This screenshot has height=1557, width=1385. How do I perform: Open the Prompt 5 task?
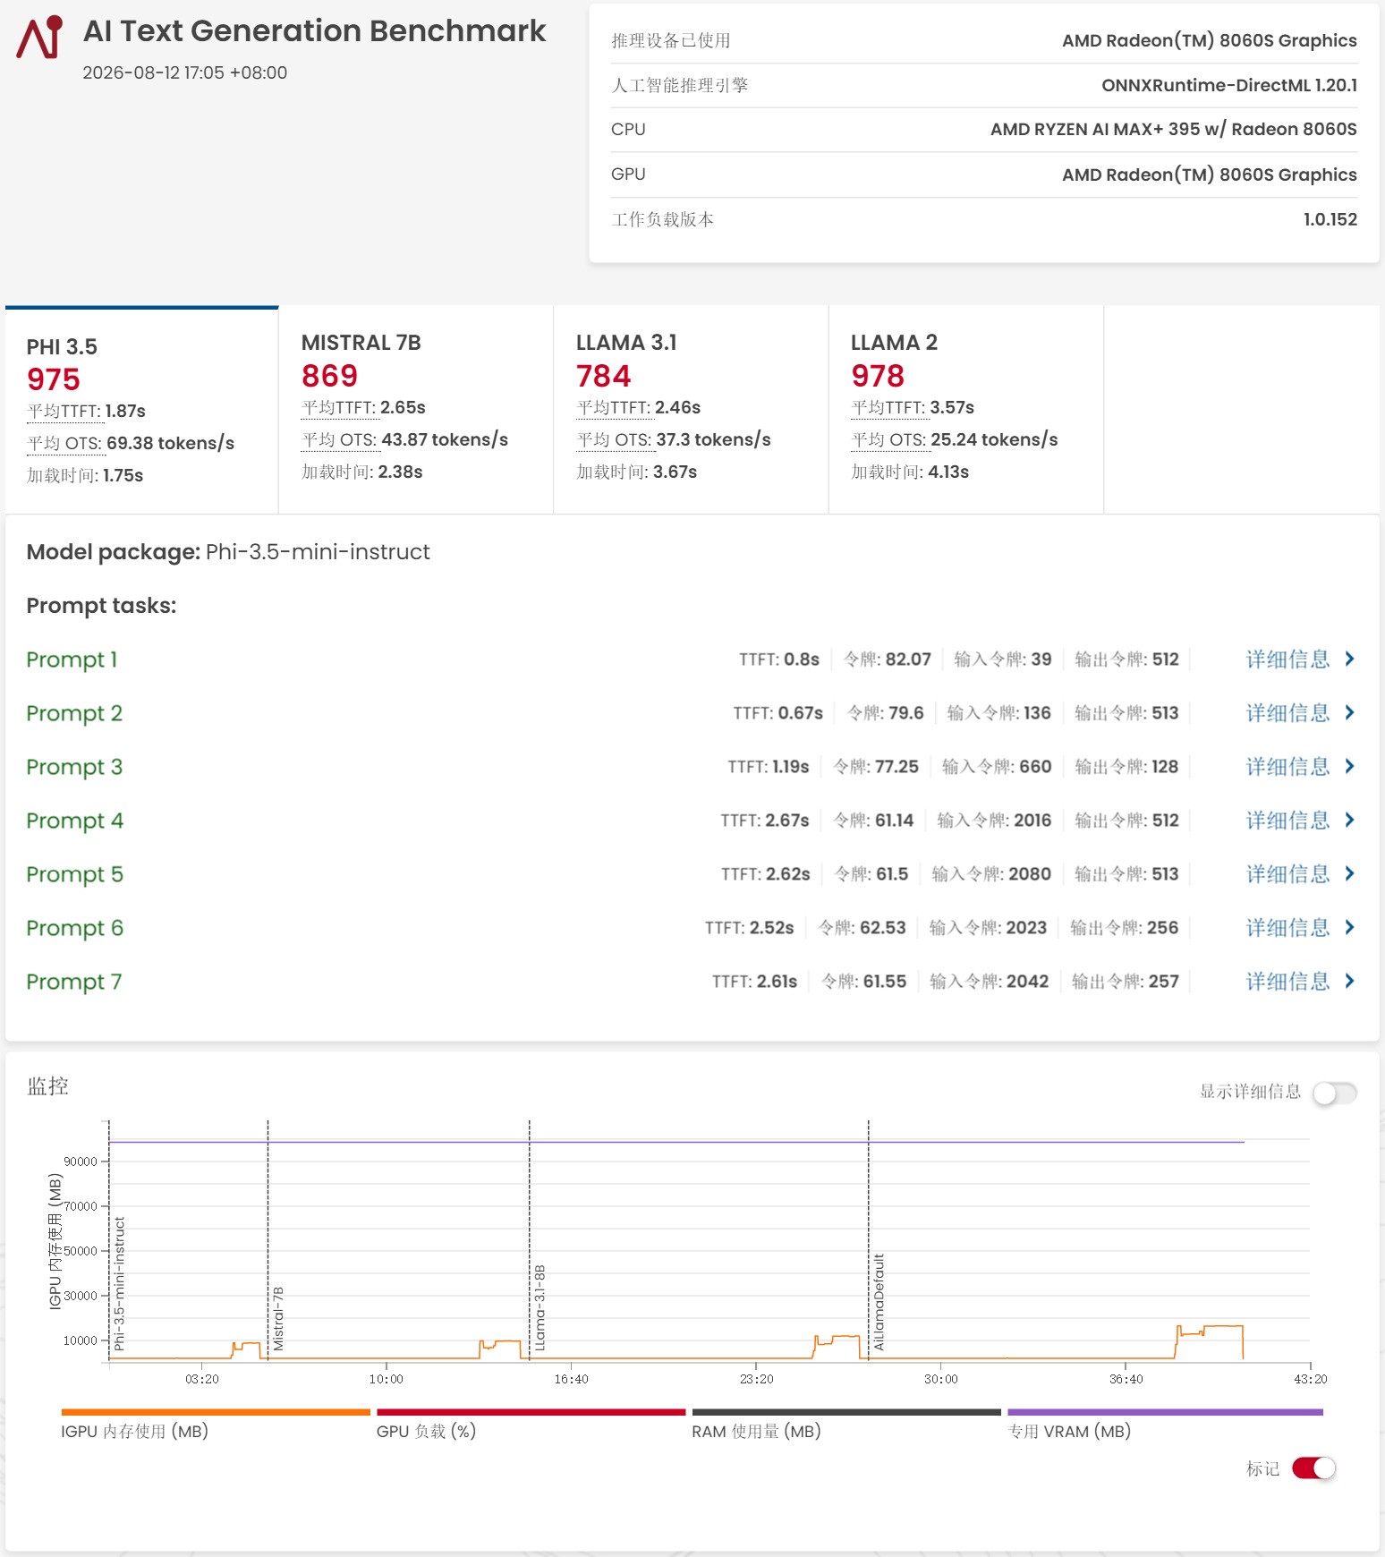click(74, 874)
